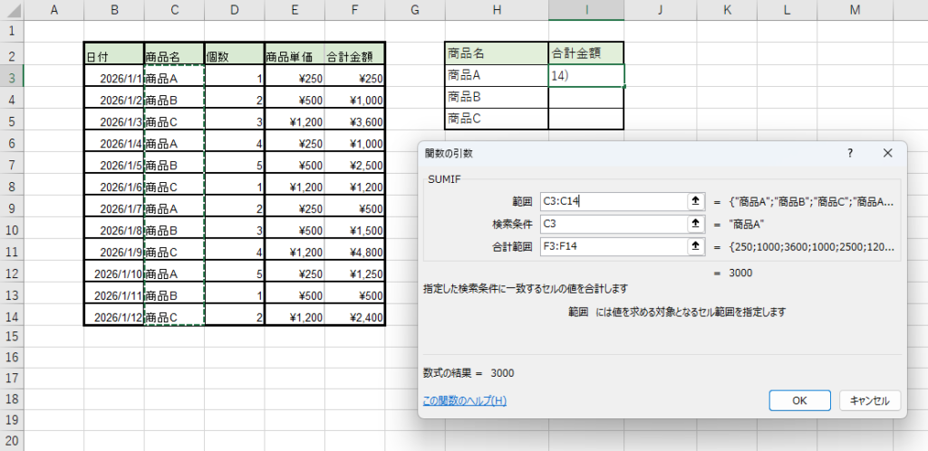Viewport: 928px width, 451px height.
Task: Click the 範囲 input field containing C3:C14
Action: pyautogui.click(x=612, y=201)
